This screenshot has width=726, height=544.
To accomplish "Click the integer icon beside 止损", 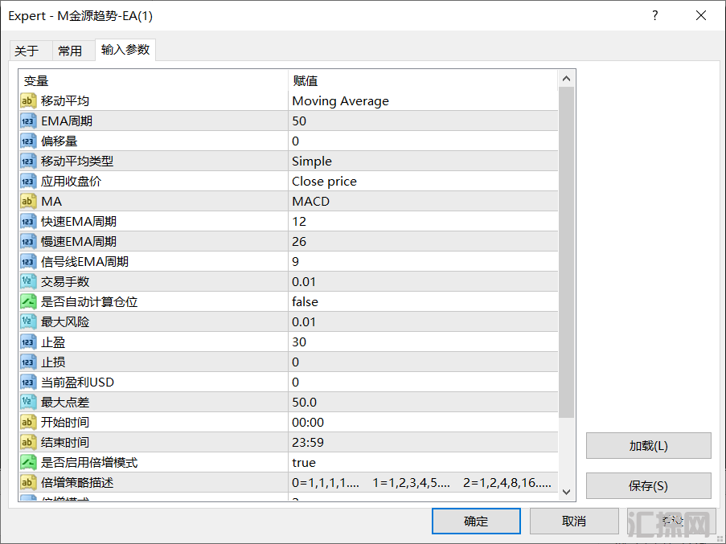I will click(28, 362).
